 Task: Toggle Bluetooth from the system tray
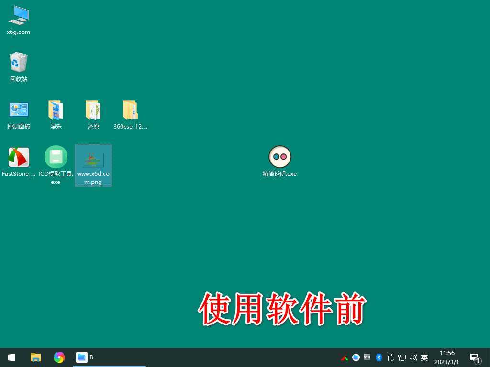pos(379,357)
